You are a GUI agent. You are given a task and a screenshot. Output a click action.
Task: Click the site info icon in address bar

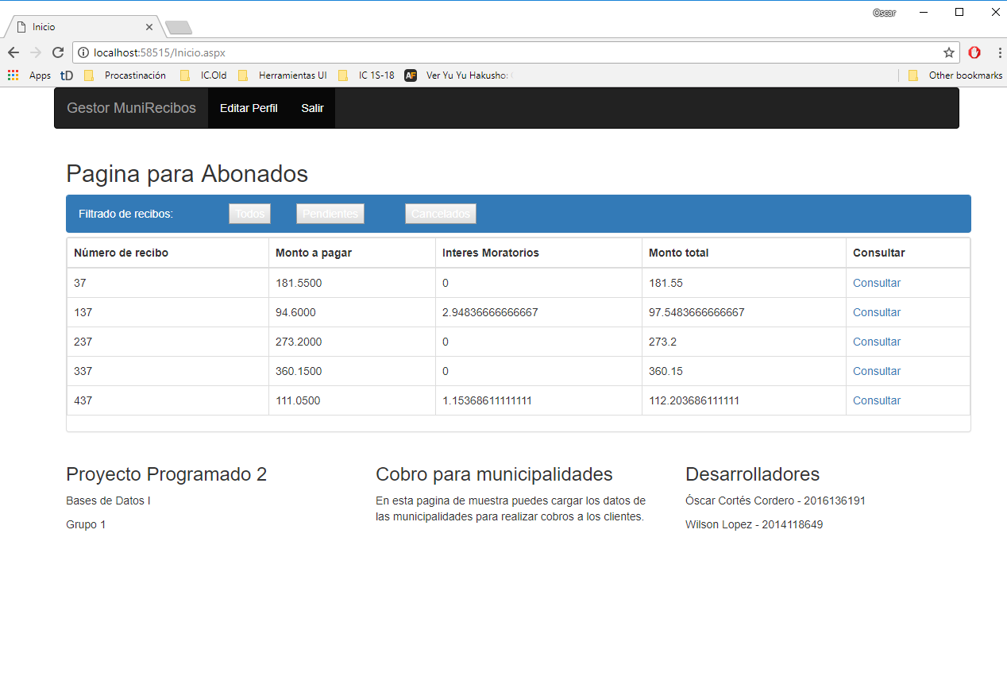point(84,52)
